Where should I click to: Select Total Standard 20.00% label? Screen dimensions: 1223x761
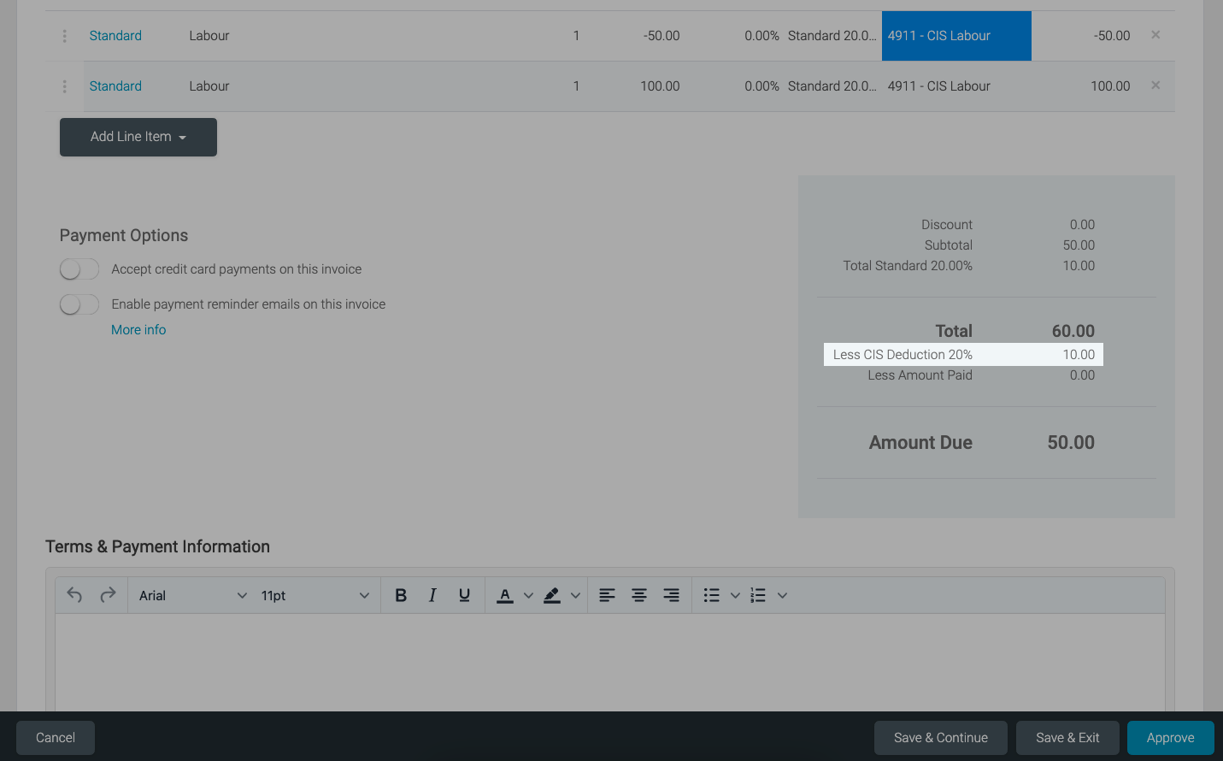click(908, 266)
